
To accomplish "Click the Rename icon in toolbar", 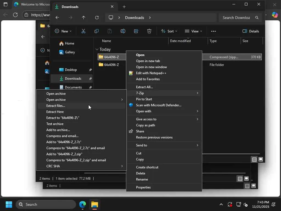I will (123, 31).
